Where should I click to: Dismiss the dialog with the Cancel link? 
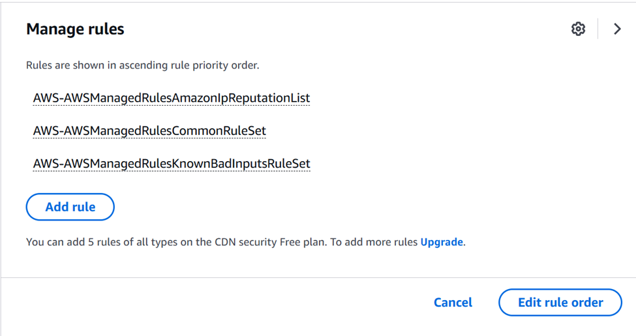click(x=453, y=302)
